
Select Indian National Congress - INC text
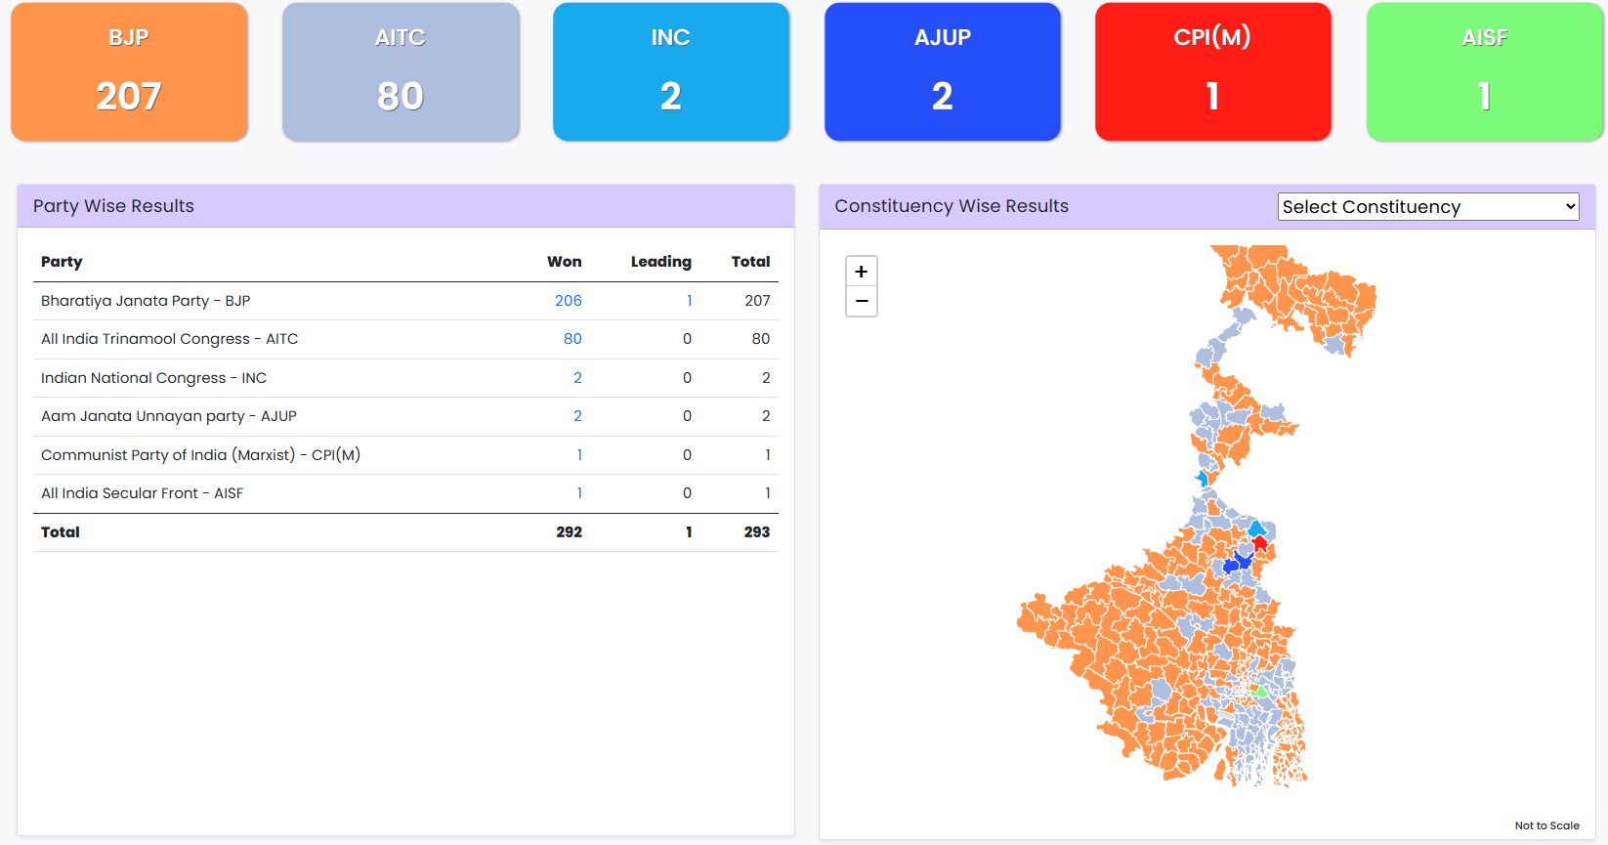[x=153, y=378]
